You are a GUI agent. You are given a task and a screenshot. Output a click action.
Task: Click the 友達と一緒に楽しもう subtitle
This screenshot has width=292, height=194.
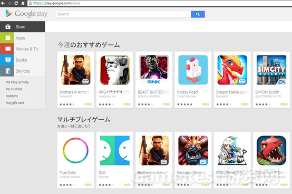(x=74, y=126)
